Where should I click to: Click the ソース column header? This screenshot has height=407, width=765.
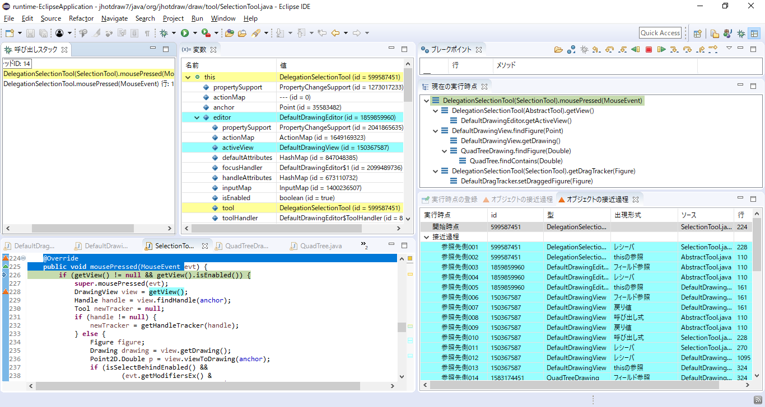(x=705, y=215)
